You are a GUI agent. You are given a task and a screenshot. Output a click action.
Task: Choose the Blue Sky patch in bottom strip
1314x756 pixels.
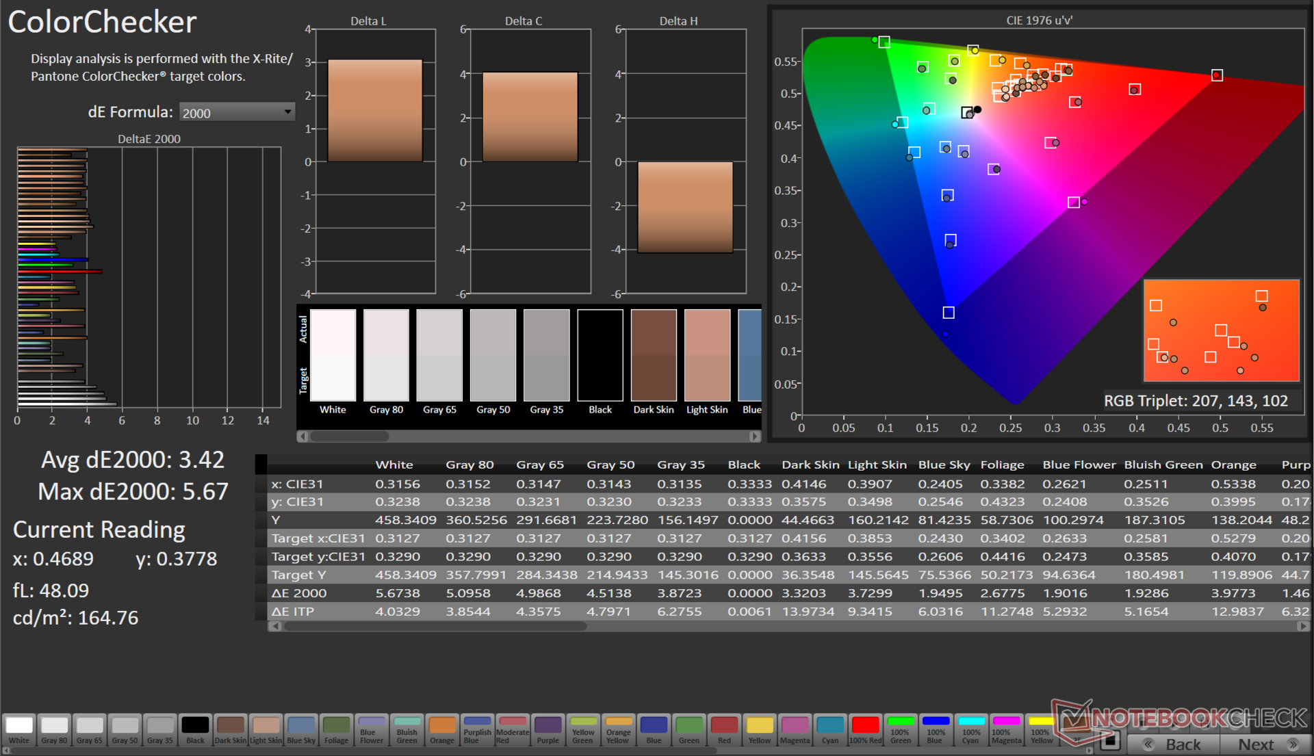pos(301,729)
